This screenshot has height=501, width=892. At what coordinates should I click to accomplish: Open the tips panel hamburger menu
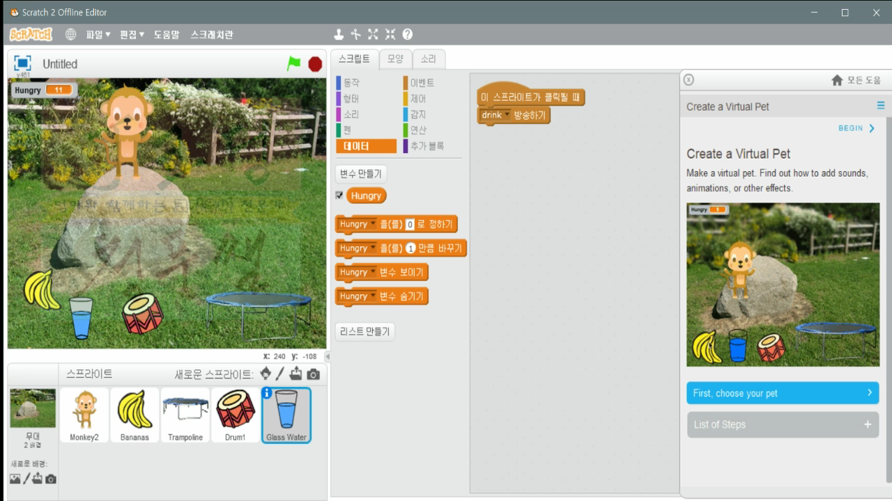click(x=881, y=106)
